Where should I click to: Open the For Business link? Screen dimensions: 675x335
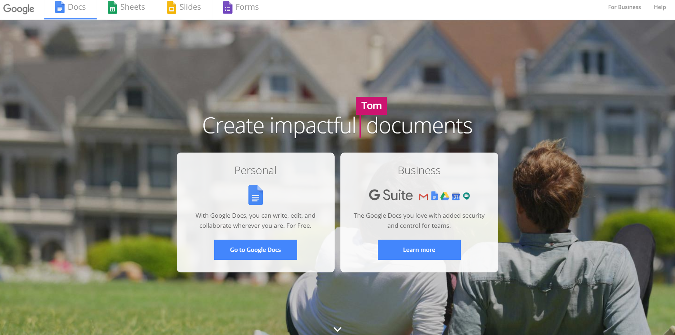click(x=624, y=7)
